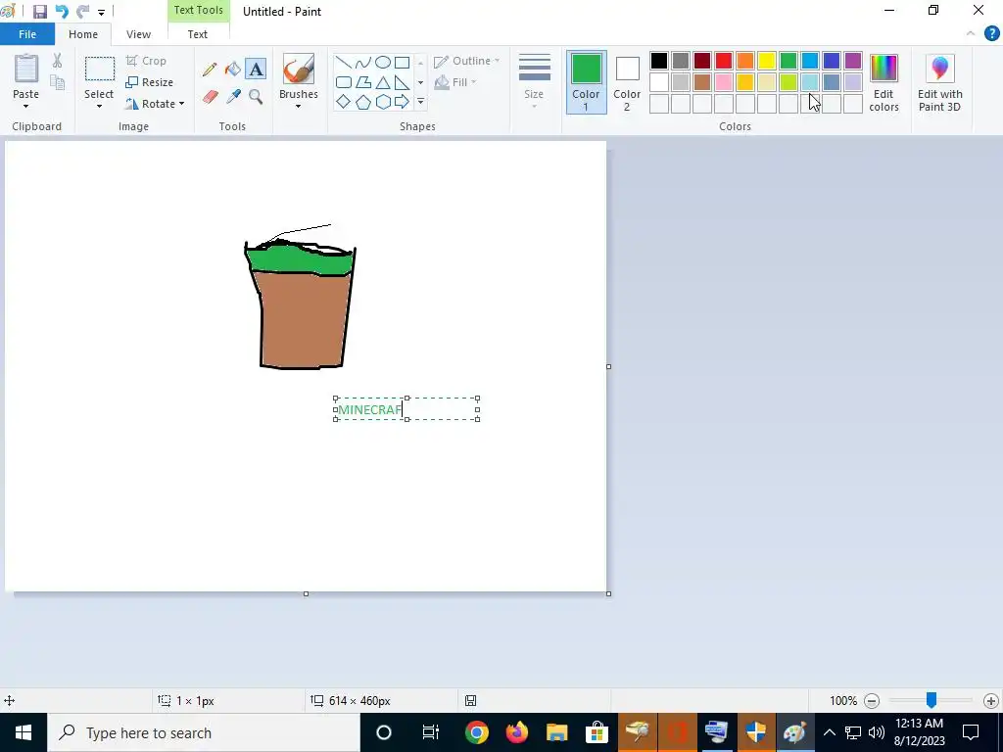Open Edit with Paint 3D
The width and height of the screenshot is (1003, 752).
(x=939, y=83)
